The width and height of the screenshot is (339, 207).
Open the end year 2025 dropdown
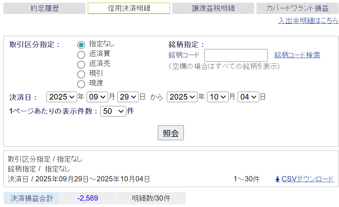pos(182,97)
